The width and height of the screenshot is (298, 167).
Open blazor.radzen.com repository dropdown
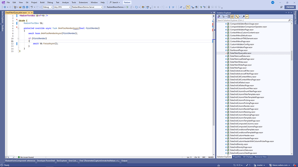tap(279, 165)
